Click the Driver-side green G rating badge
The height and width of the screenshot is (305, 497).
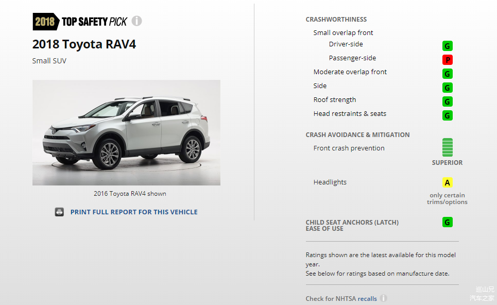point(447,46)
